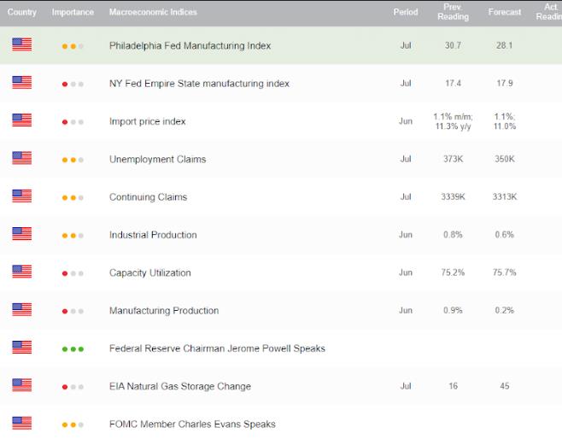This screenshot has width=562, height=439.
Task: Select Import price previous reading 1.1% m/m
Action: (453, 116)
